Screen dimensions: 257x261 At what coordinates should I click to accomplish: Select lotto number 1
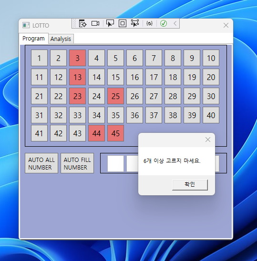pos(39,58)
